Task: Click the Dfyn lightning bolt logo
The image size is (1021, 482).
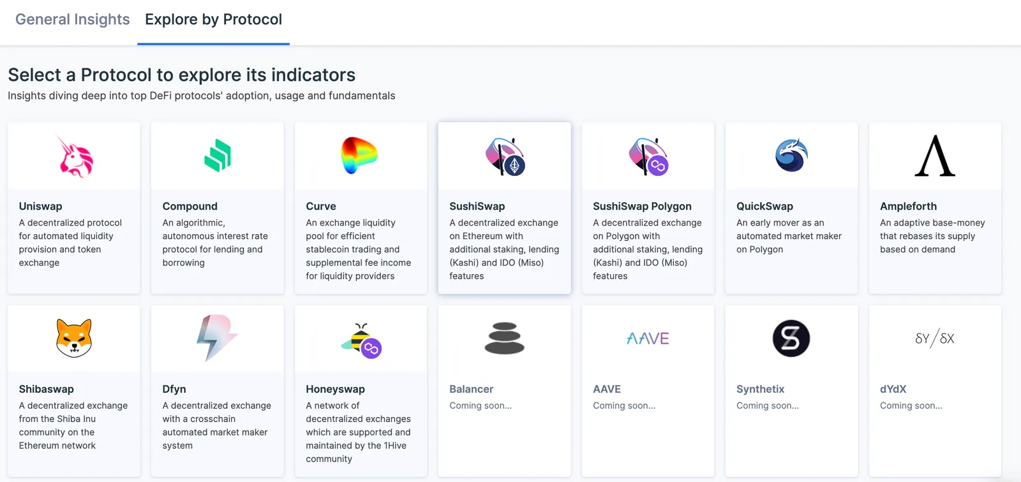Action: pos(217,338)
